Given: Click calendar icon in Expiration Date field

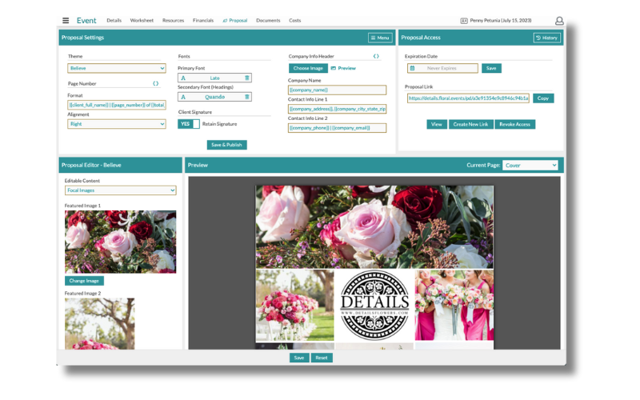Looking at the screenshot, I should 413,68.
